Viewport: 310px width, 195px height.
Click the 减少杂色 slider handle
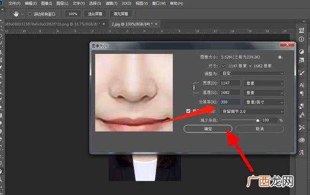[258, 120]
